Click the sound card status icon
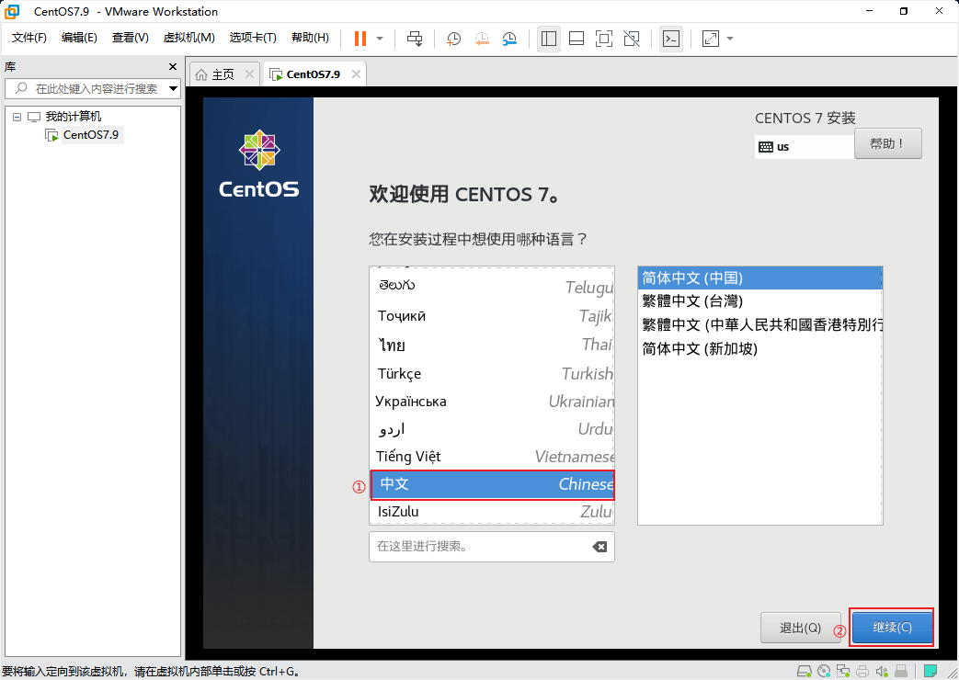959x680 pixels. [882, 672]
